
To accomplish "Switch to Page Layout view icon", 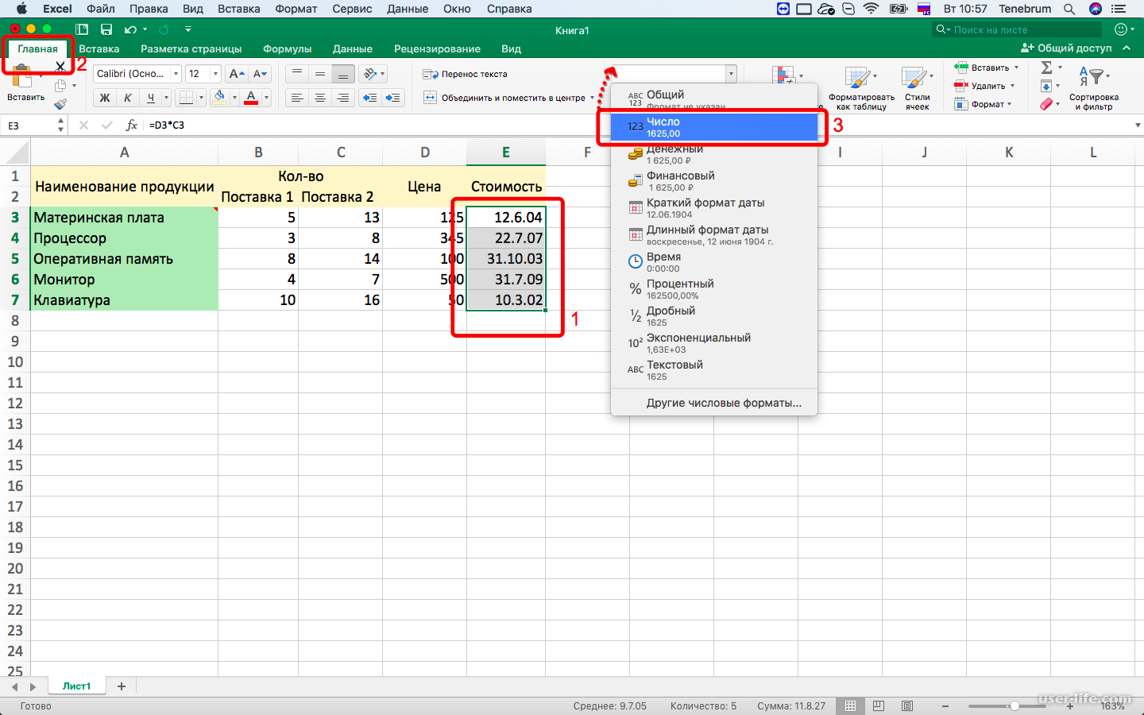I will (x=878, y=705).
